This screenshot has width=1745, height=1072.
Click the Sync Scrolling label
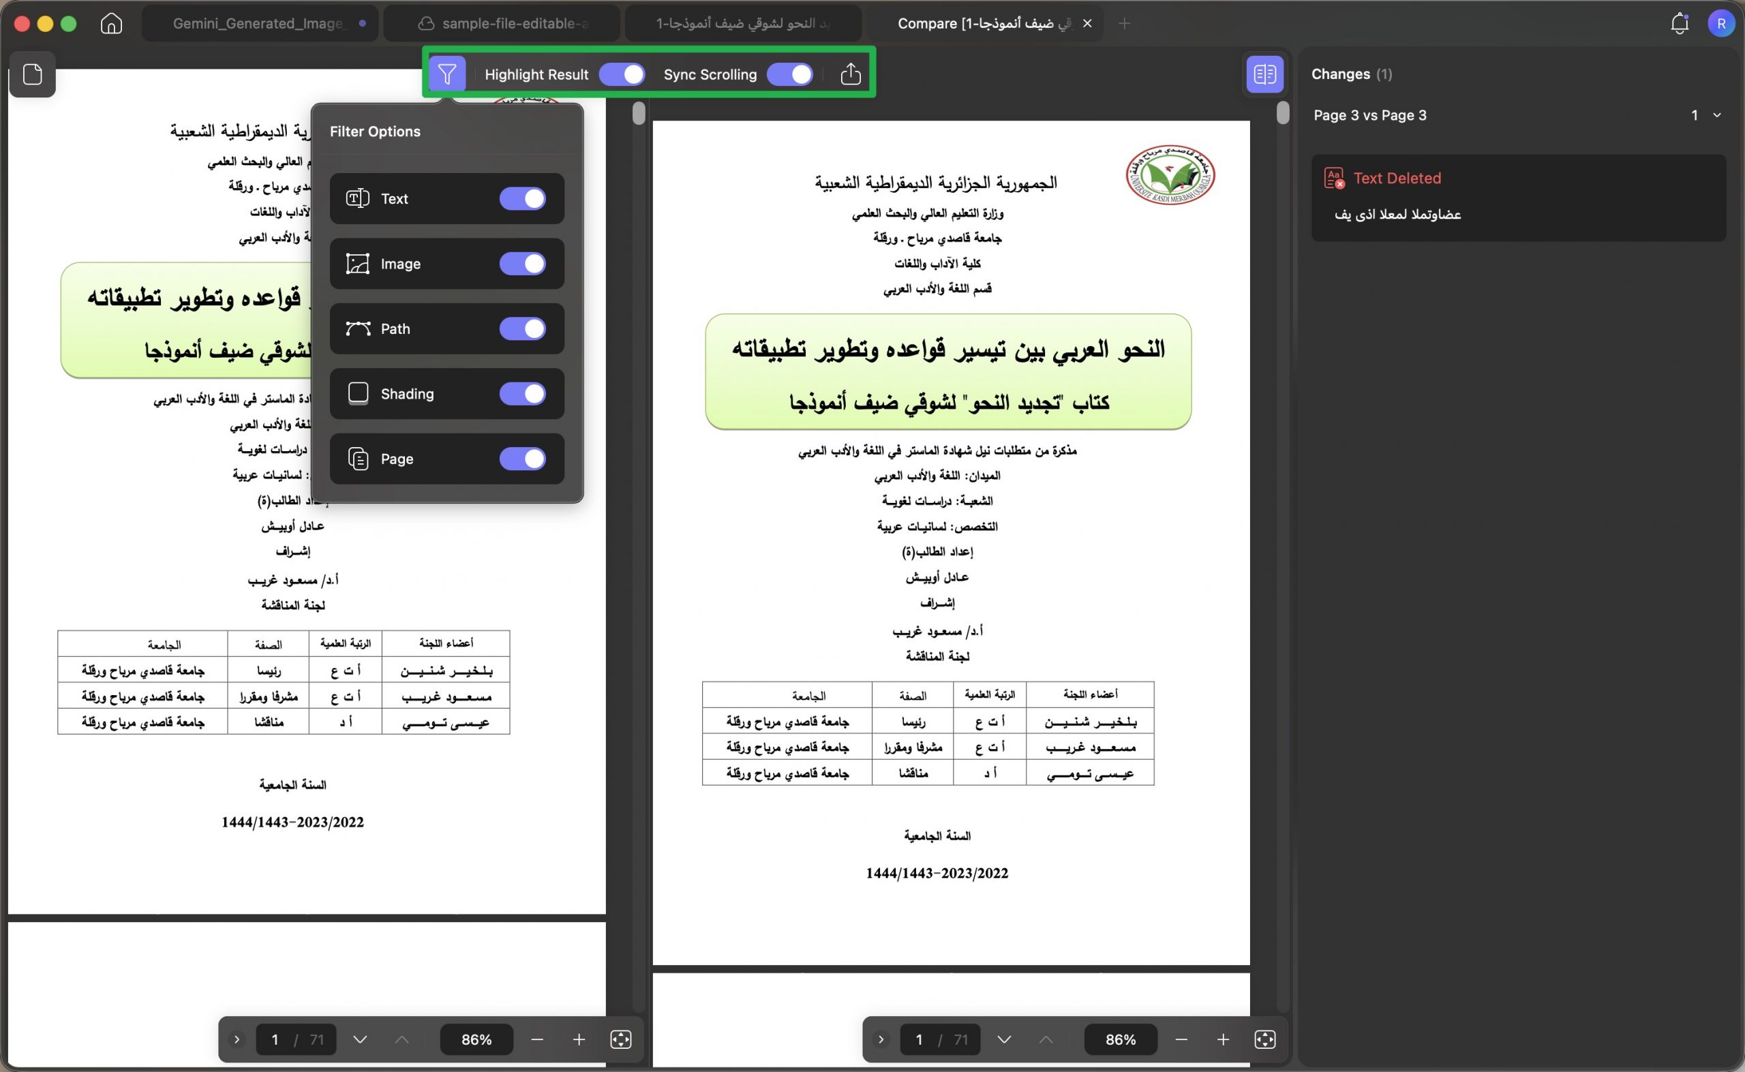[x=710, y=74]
